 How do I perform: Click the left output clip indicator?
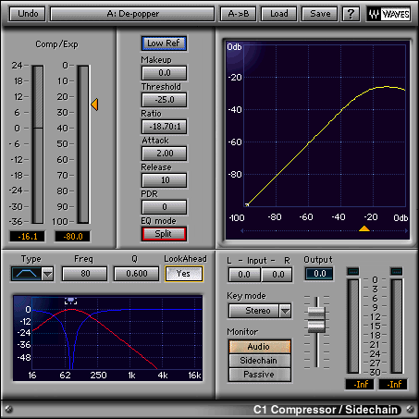coord(353,271)
